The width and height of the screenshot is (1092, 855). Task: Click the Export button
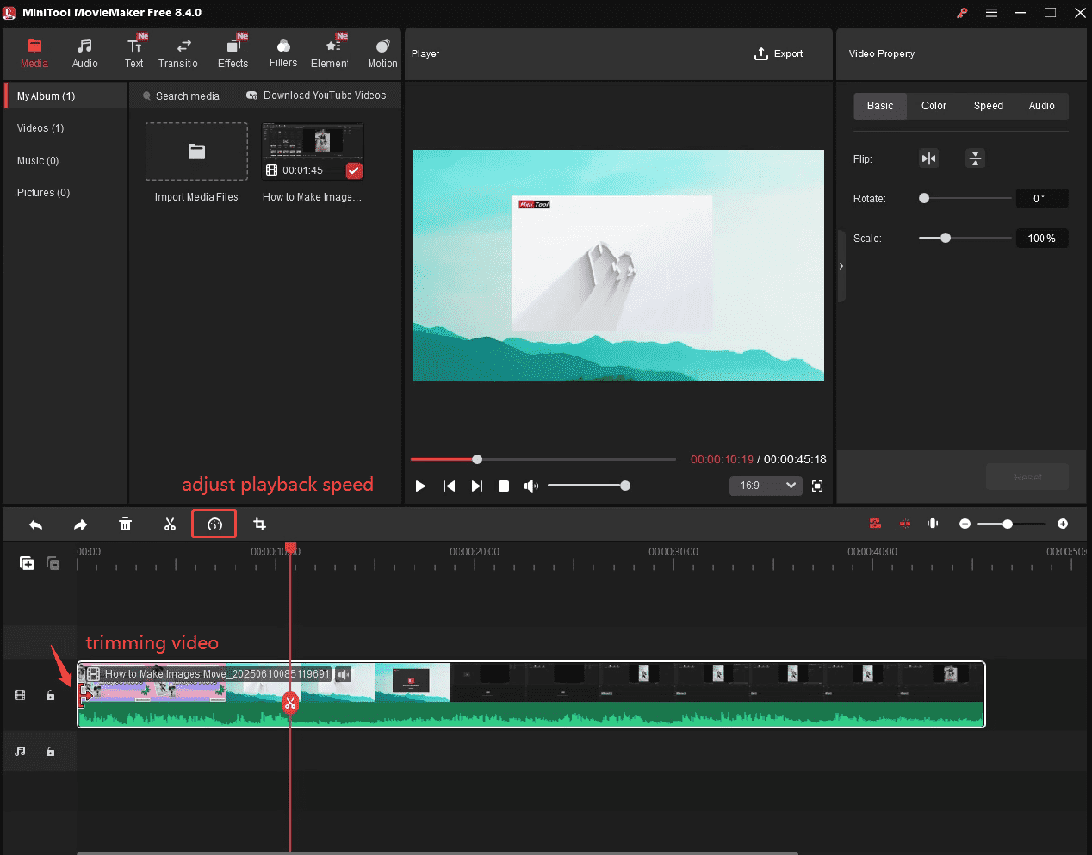pos(778,53)
